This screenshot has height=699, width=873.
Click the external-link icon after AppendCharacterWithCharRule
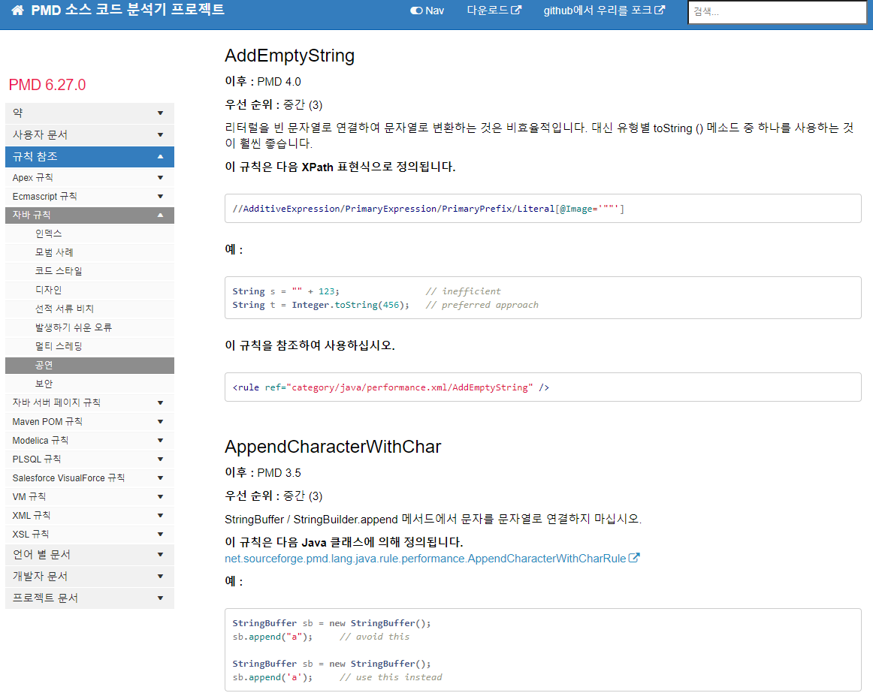pyautogui.click(x=635, y=558)
